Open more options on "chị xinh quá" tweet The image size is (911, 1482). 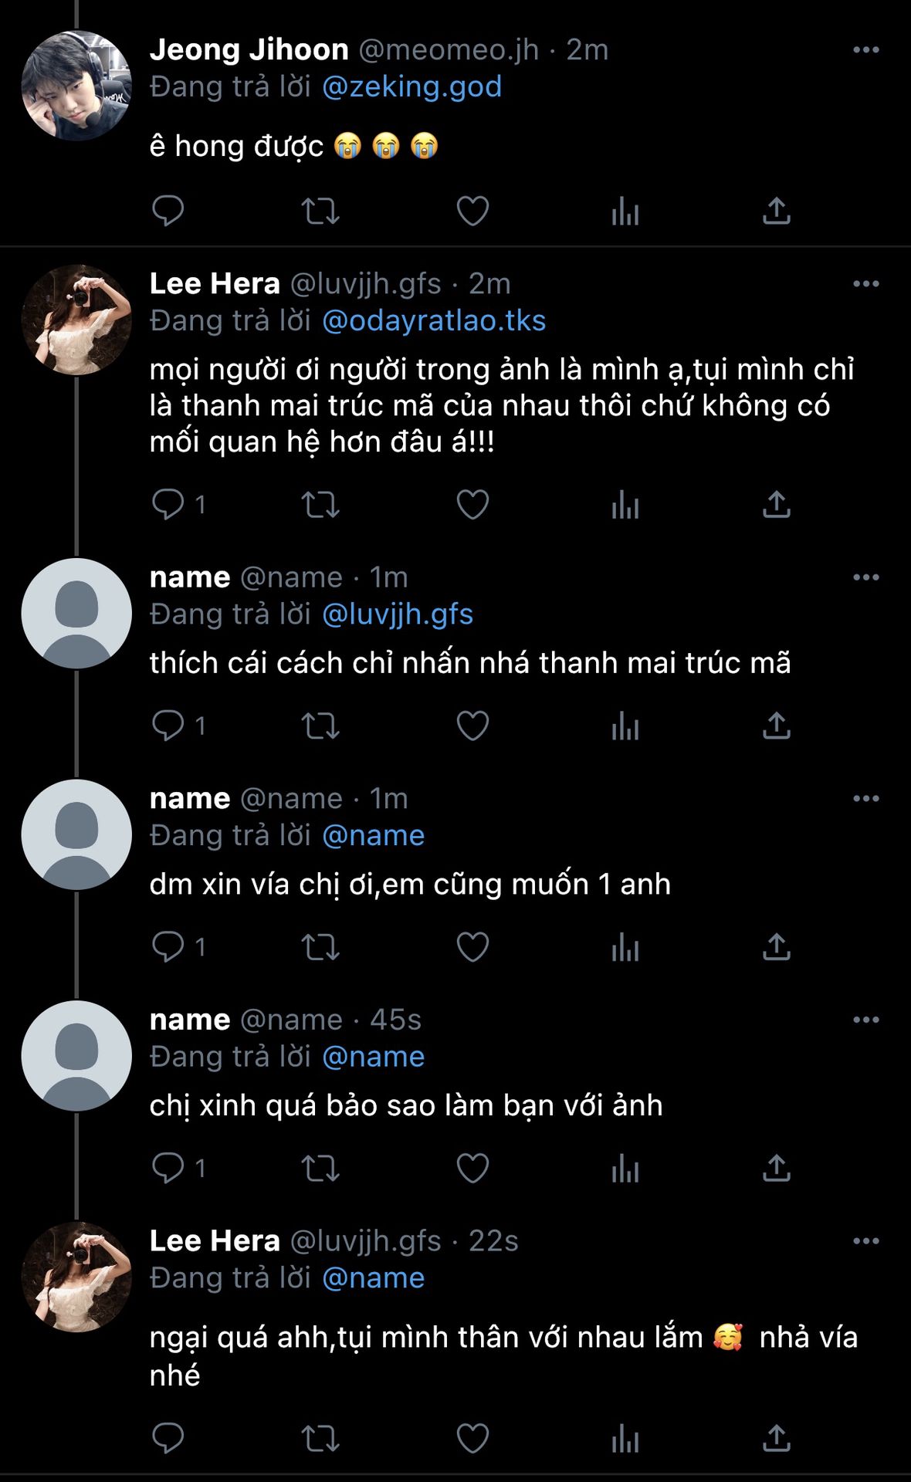(x=865, y=1020)
